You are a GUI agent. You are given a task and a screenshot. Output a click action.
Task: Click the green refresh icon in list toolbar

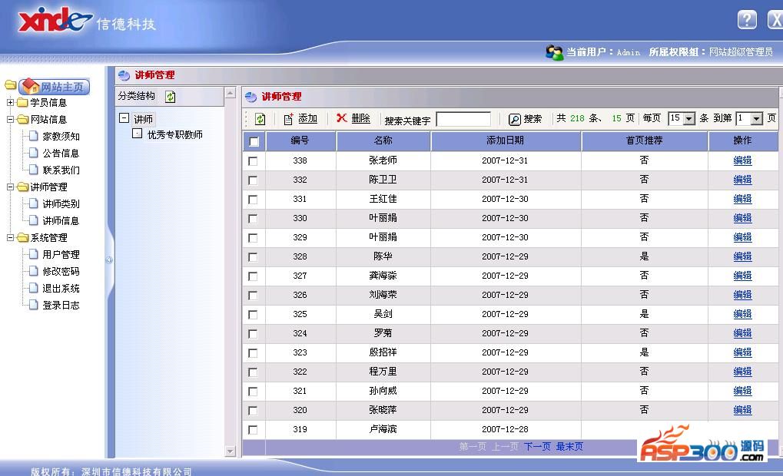260,119
